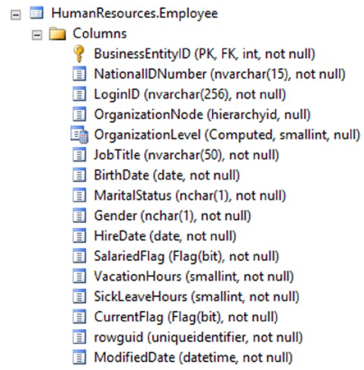Click the column icon beside BirthDate
The image size is (364, 370).
[x=79, y=175]
